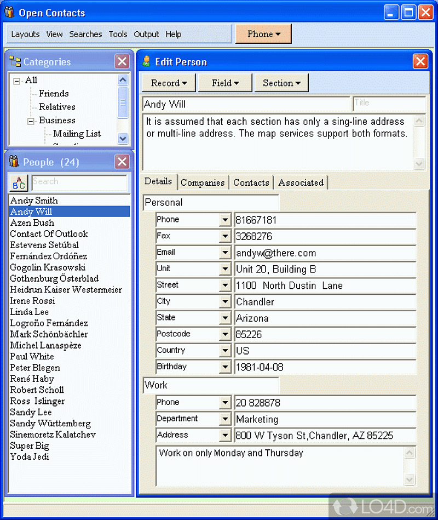Click scroll down arrow in Work notes box
Screen dimensions: 438x520
[410, 479]
